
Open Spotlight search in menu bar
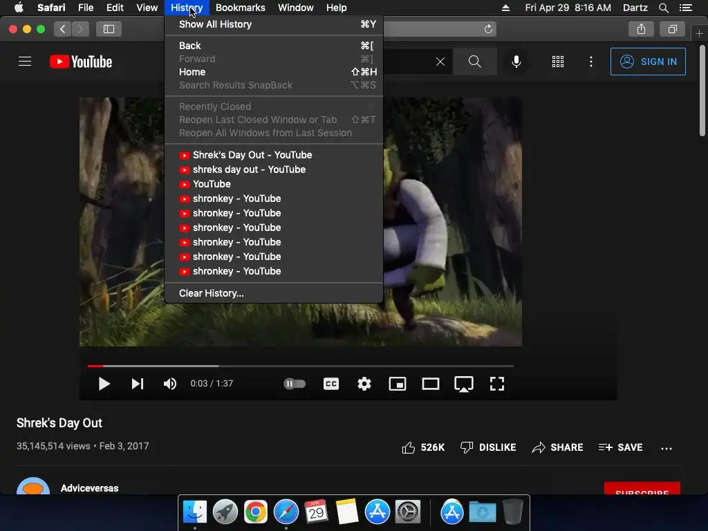click(x=663, y=8)
